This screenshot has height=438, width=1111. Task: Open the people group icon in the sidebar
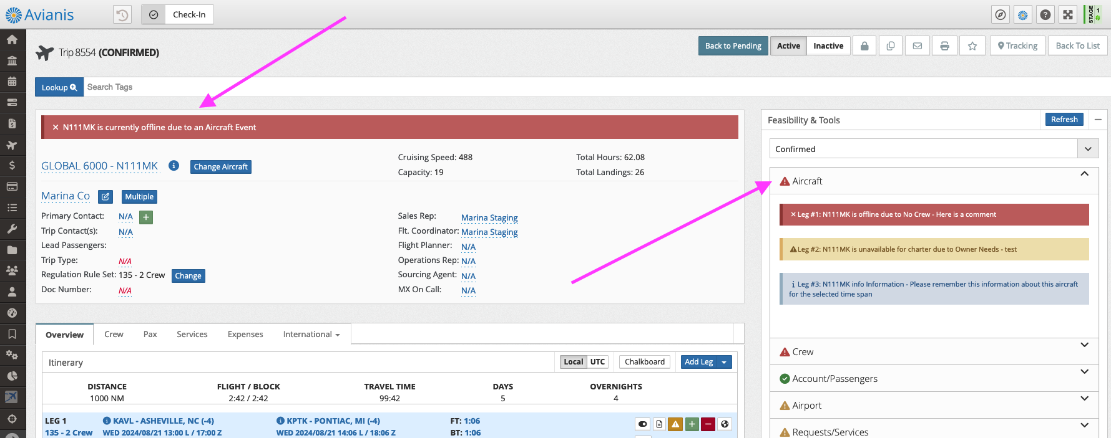pyautogui.click(x=12, y=270)
